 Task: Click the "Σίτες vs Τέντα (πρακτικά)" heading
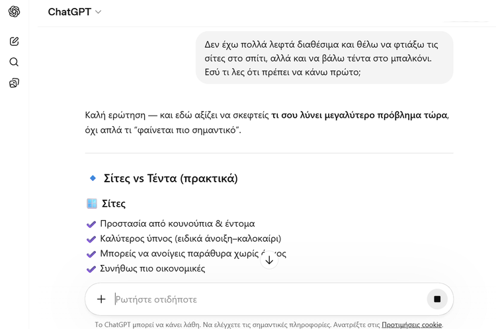tap(171, 178)
